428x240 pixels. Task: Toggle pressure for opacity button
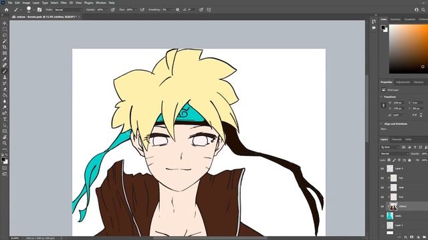pos(113,9)
